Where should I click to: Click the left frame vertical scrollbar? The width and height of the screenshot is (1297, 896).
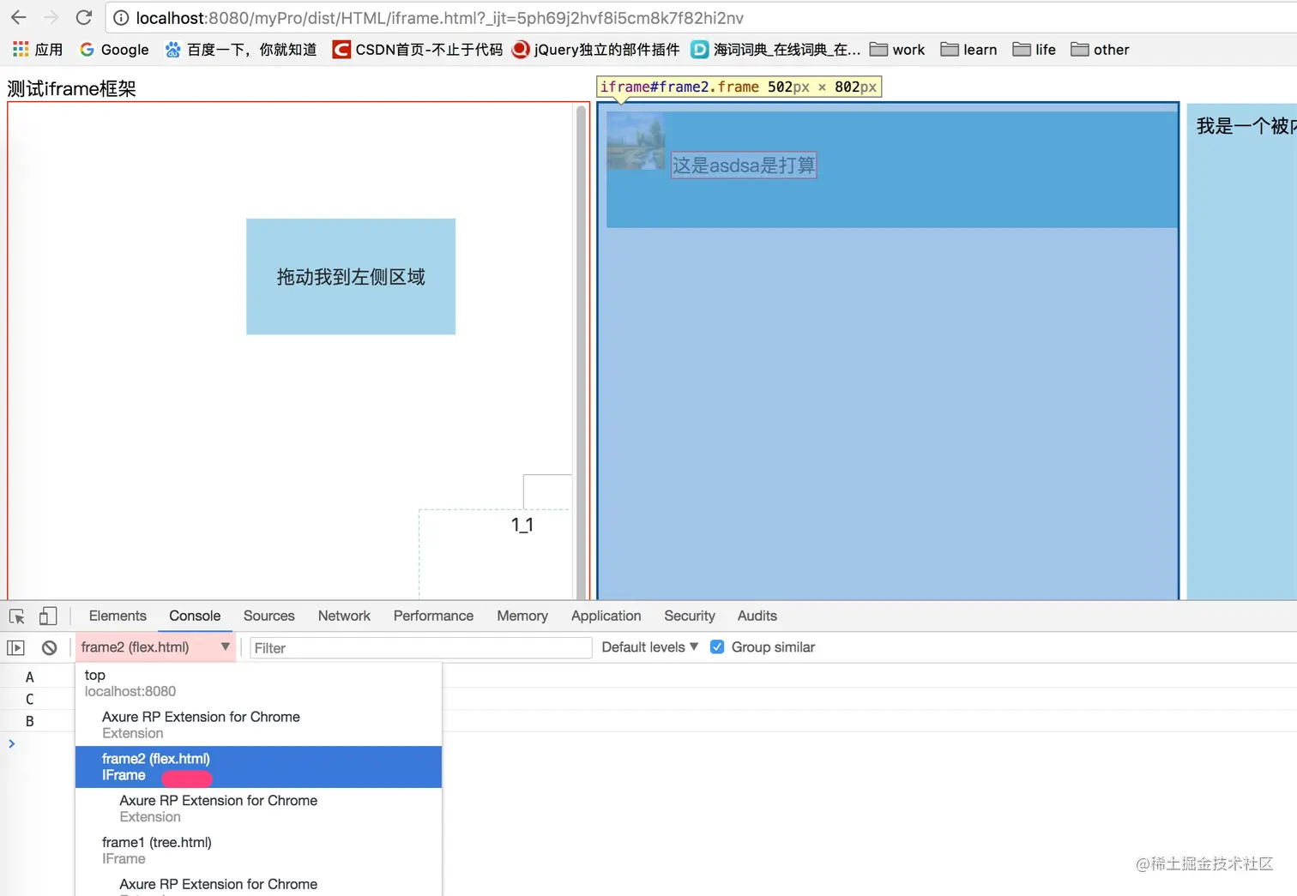581,351
